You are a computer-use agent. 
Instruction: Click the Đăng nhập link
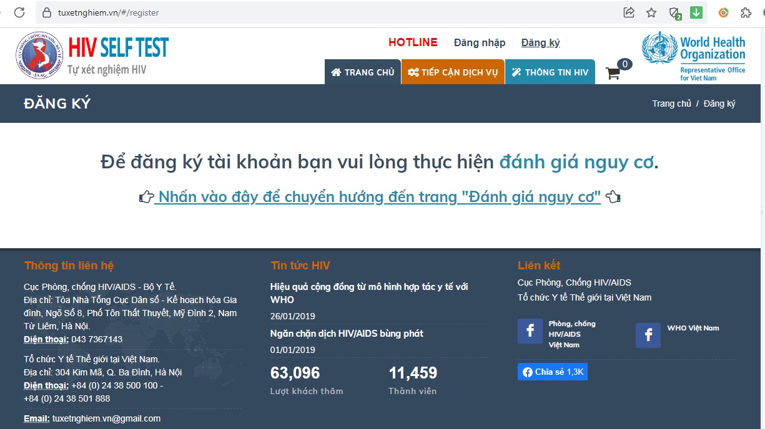point(480,42)
